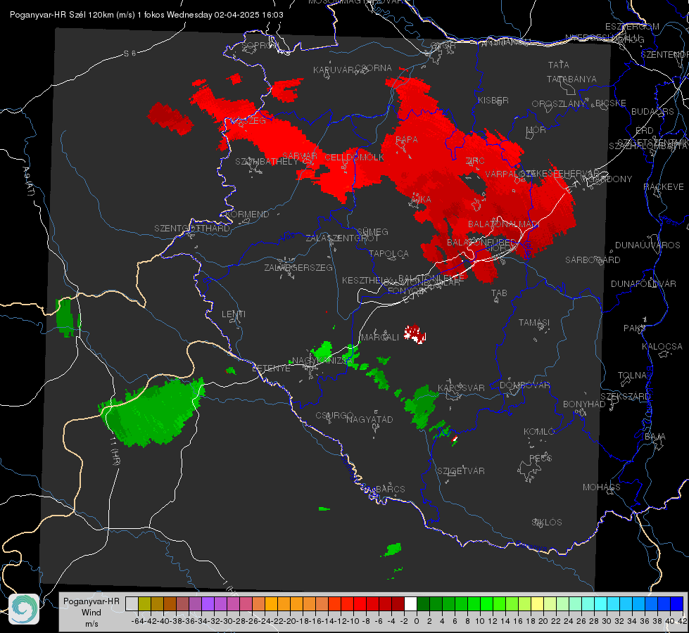Click the BARCS town label
This screenshot has height=633, width=689.
pos(390,489)
